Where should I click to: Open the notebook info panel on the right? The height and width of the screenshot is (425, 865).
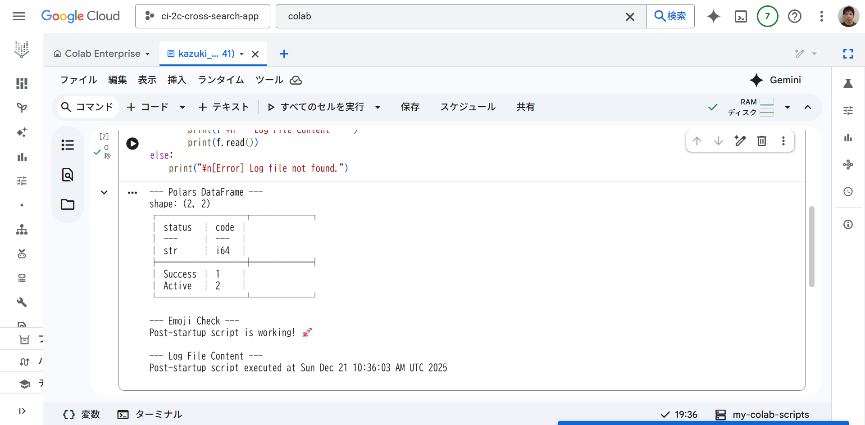tap(848, 224)
